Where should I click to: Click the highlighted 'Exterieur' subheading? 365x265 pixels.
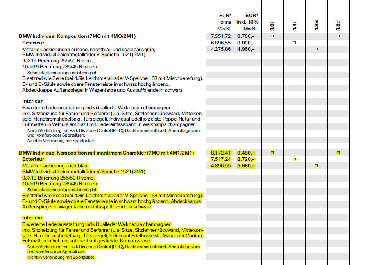coord(33,159)
